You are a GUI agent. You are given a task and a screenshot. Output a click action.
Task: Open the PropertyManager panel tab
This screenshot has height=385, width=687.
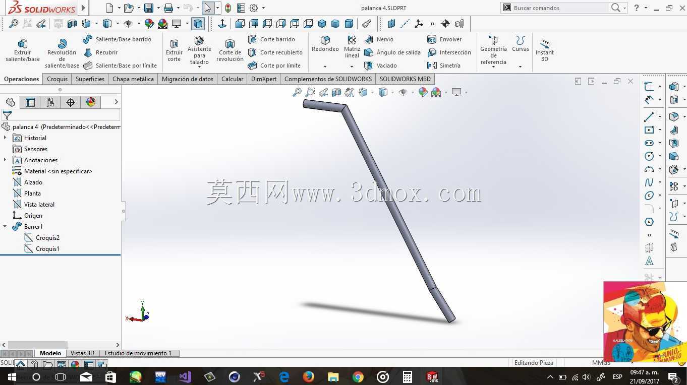pyautogui.click(x=30, y=102)
